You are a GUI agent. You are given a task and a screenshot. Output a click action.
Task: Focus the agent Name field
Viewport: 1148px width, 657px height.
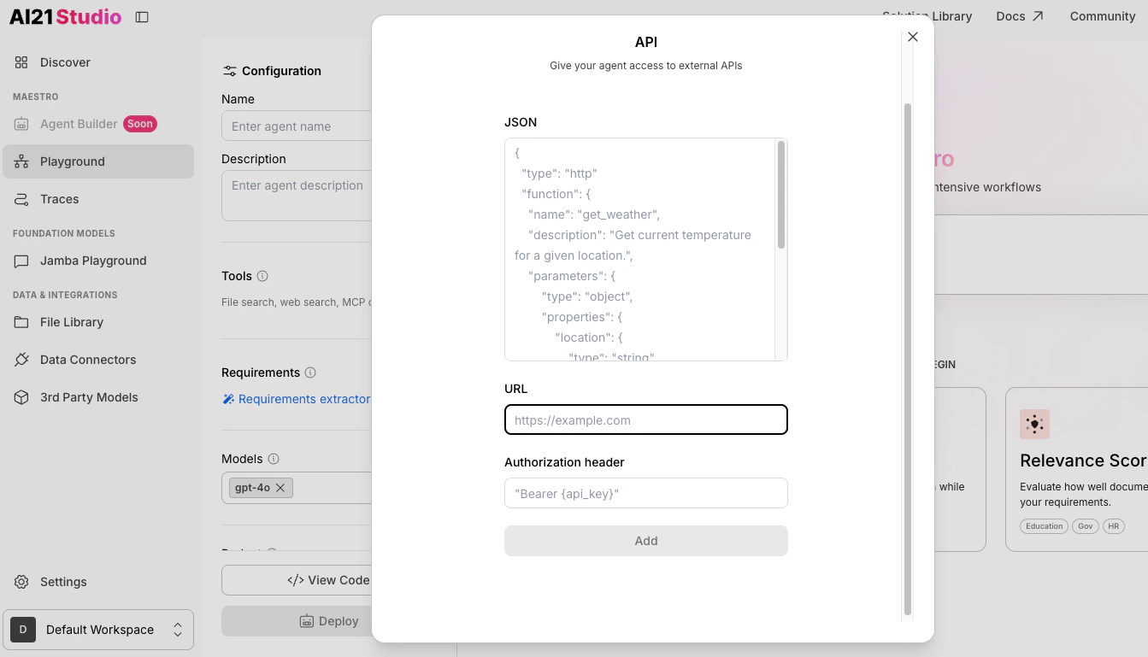pos(297,126)
